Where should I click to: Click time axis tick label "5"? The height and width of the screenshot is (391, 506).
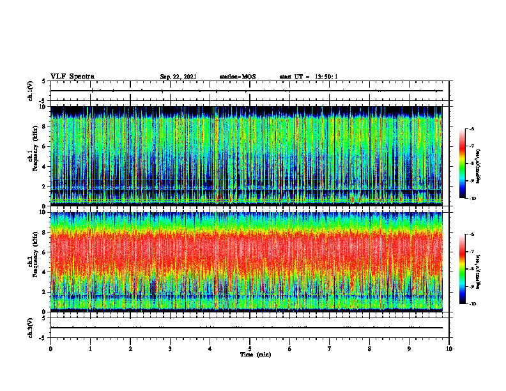(x=250, y=349)
